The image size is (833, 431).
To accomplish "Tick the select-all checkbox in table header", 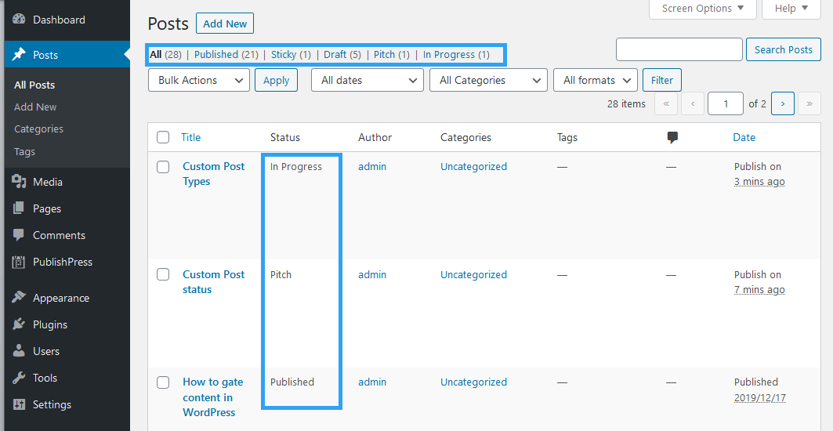I will click(163, 138).
